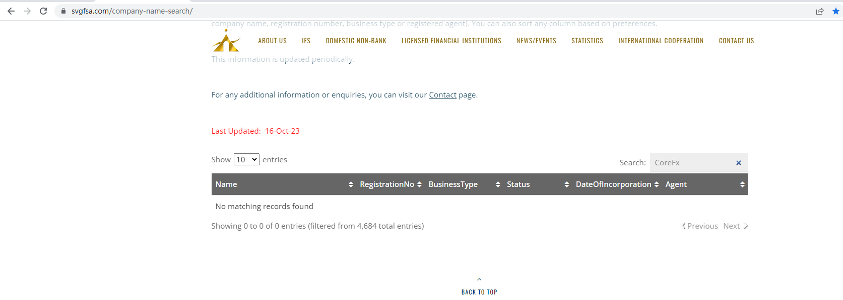This screenshot has width=843, height=300.
Task: Toggle bookmark star for this page
Action: coord(836,11)
